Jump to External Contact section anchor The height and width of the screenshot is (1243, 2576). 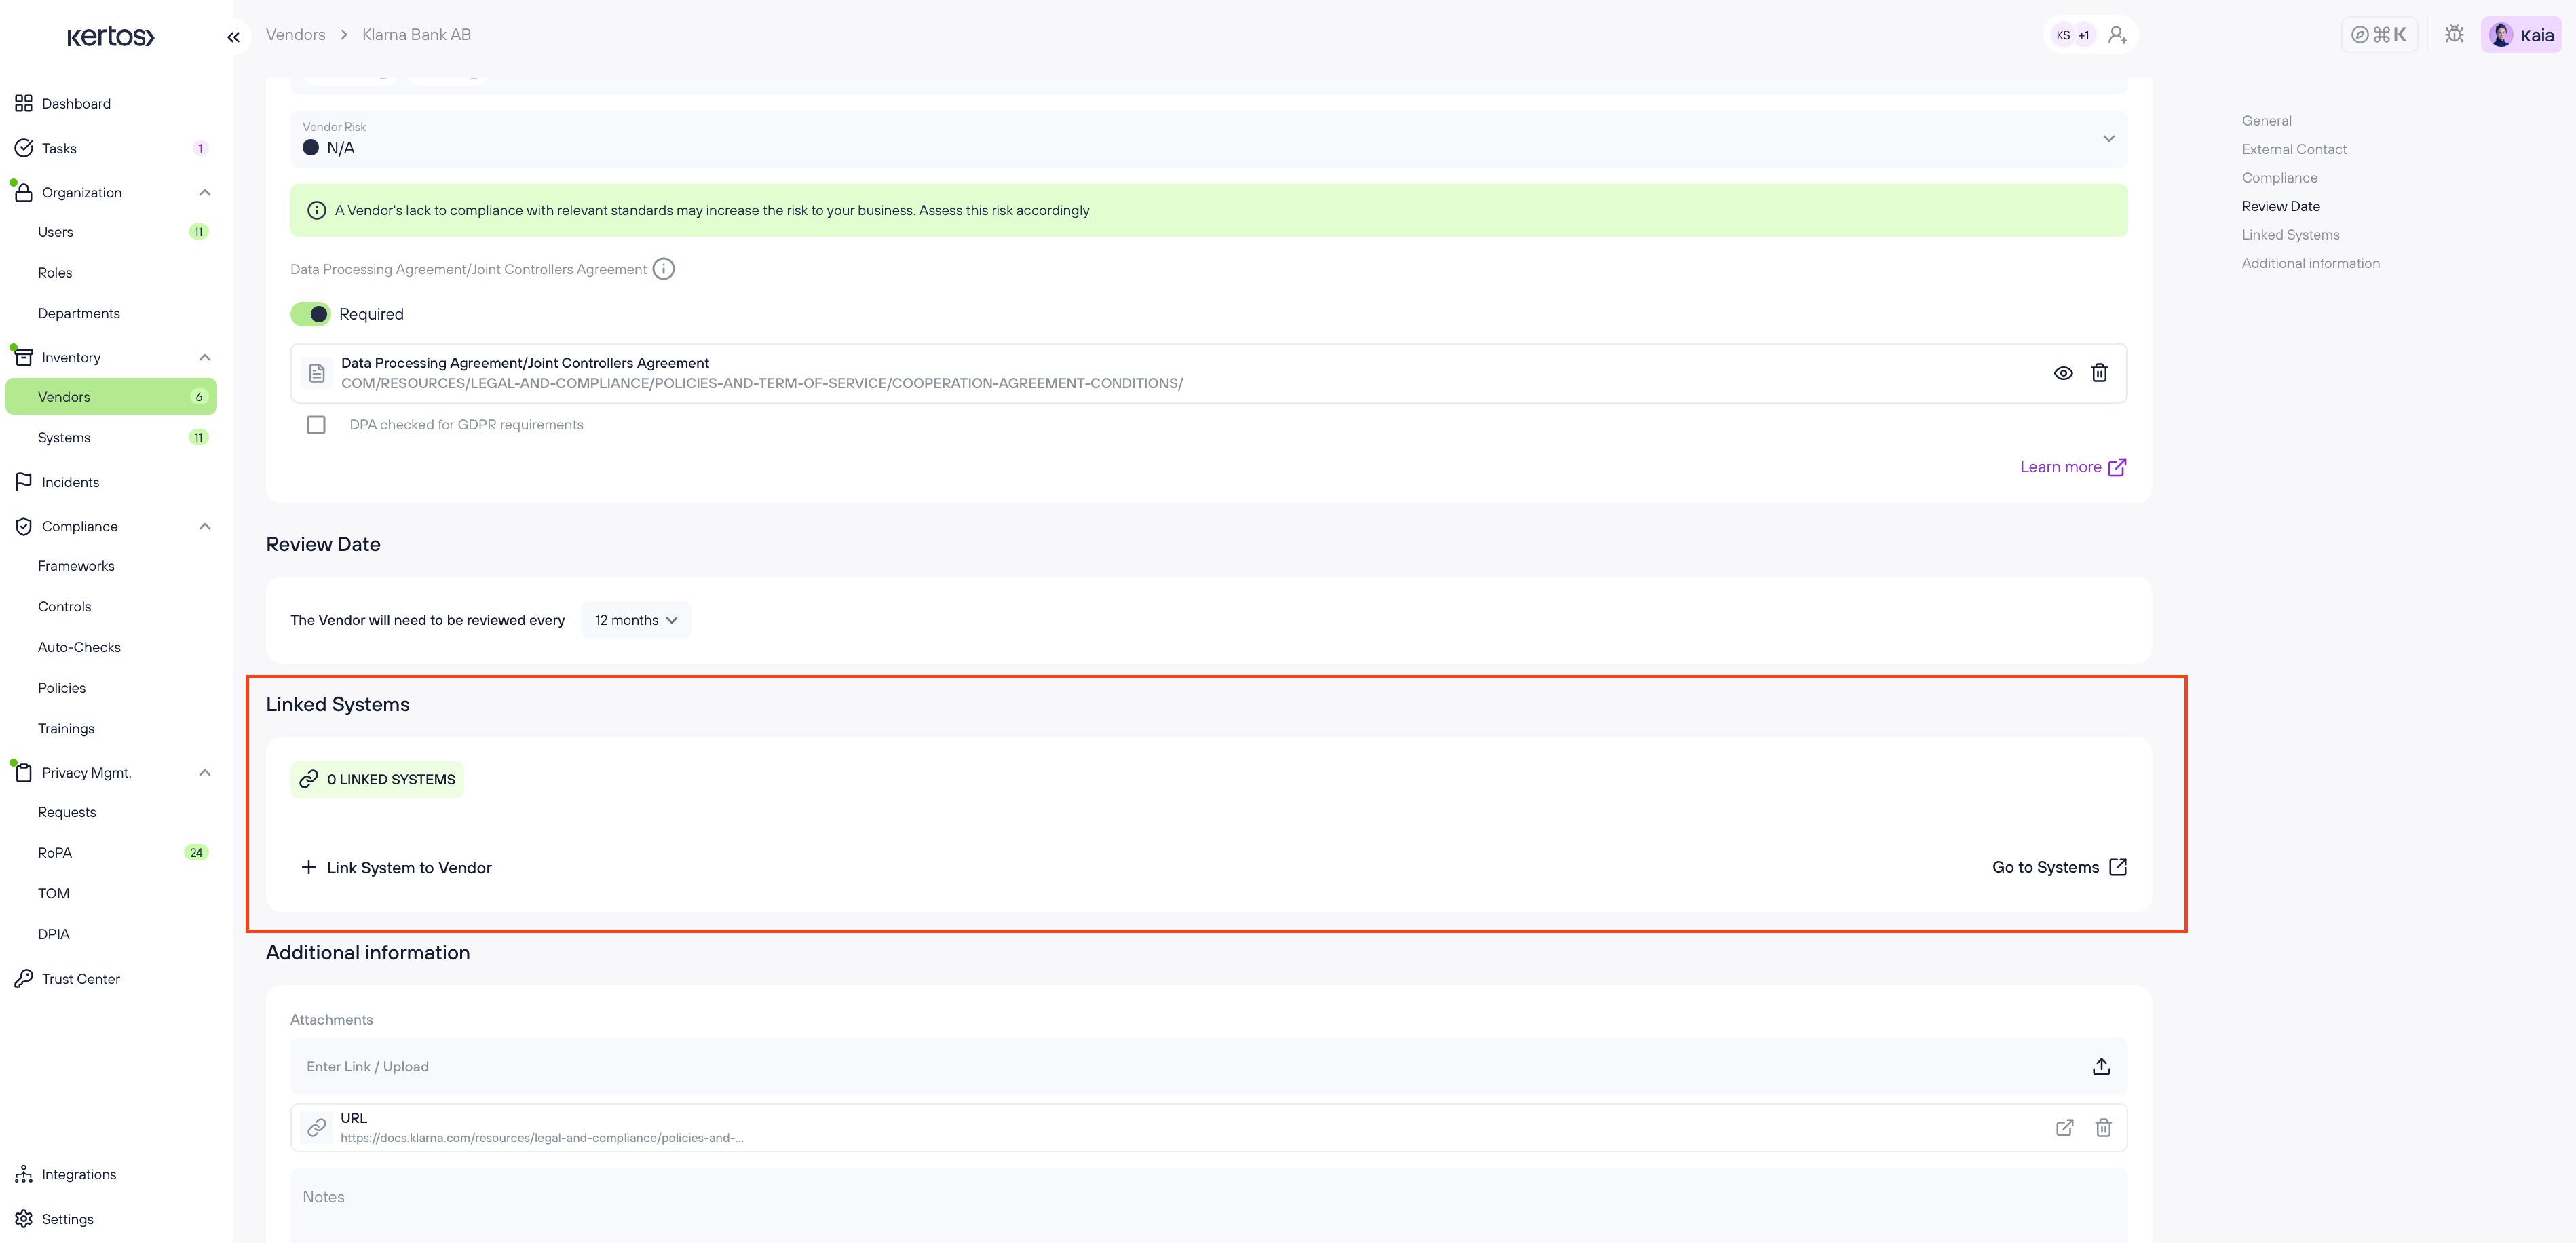click(x=2294, y=150)
